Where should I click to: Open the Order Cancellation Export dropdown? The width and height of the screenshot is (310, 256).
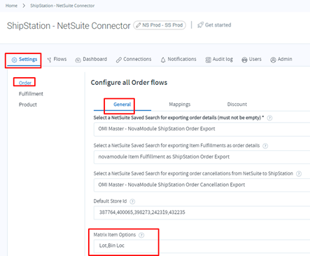(x=202, y=184)
